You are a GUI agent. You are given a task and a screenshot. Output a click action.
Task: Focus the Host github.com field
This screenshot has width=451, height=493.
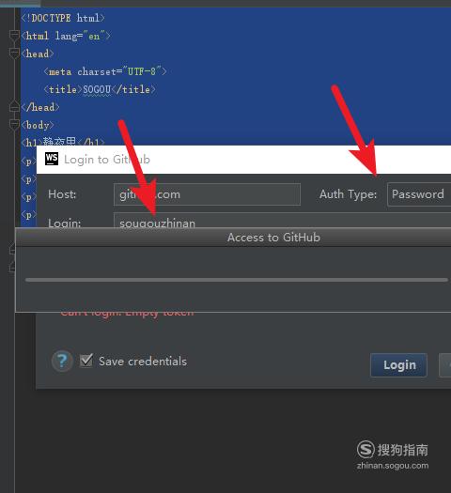point(207,194)
